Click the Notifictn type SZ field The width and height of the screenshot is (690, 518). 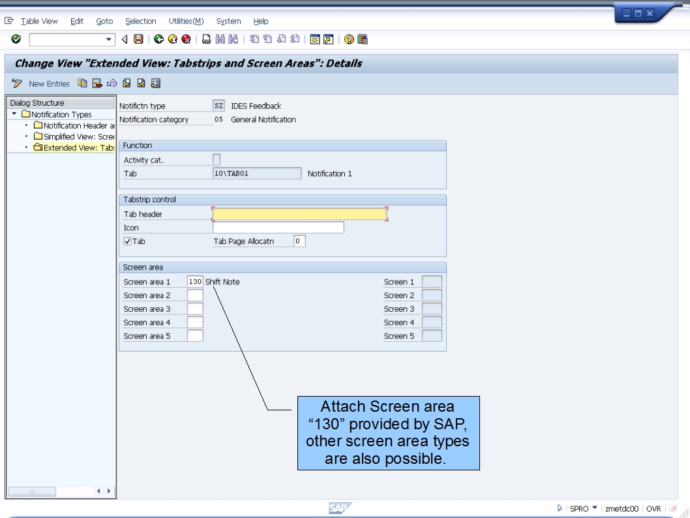(218, 106)
